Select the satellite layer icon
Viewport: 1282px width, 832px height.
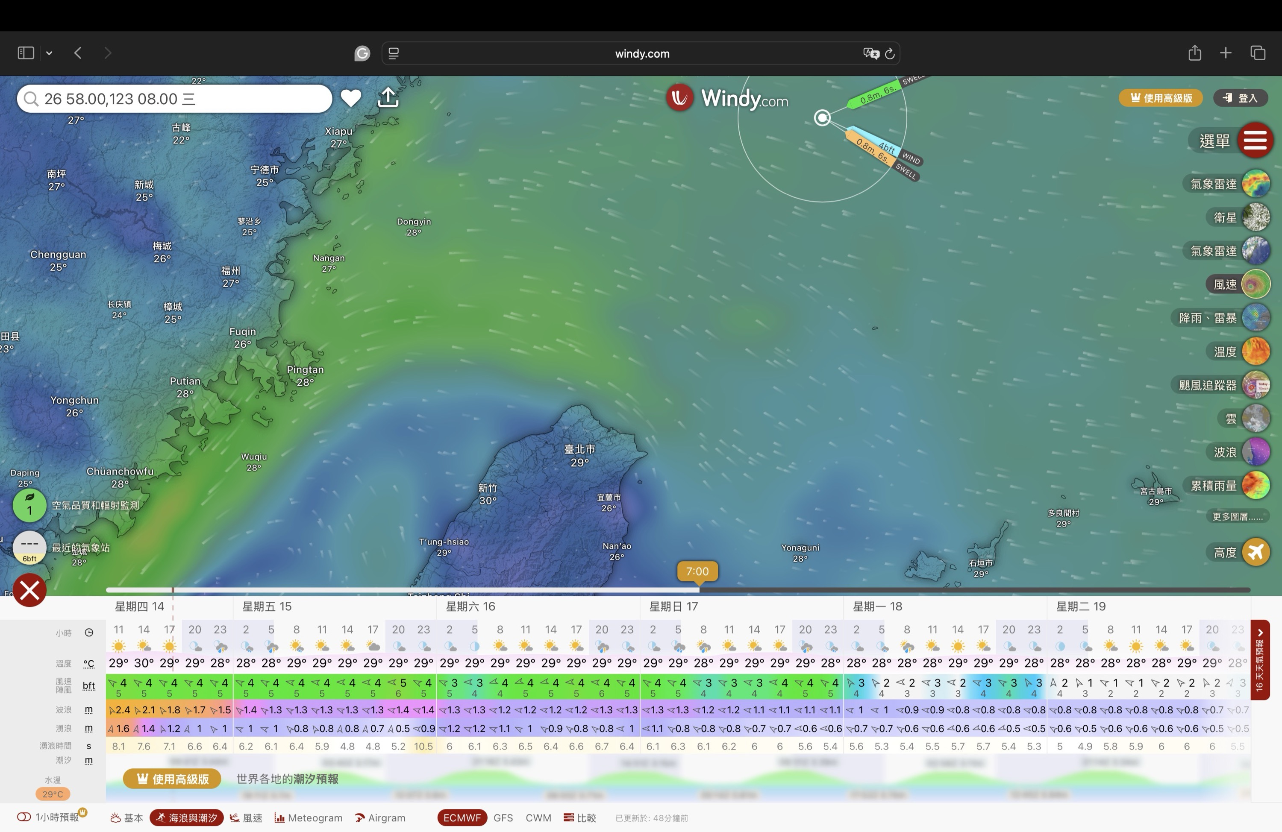(1256, 217)
